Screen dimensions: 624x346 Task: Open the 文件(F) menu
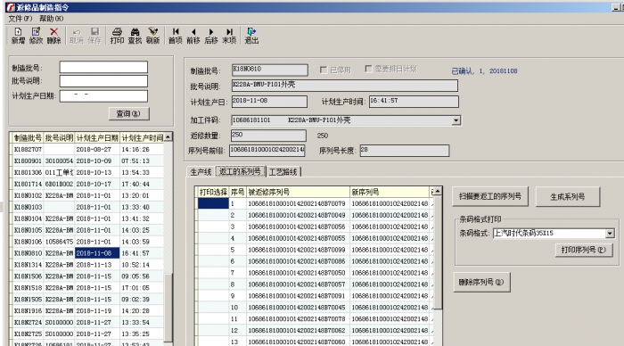coord(20,19)
